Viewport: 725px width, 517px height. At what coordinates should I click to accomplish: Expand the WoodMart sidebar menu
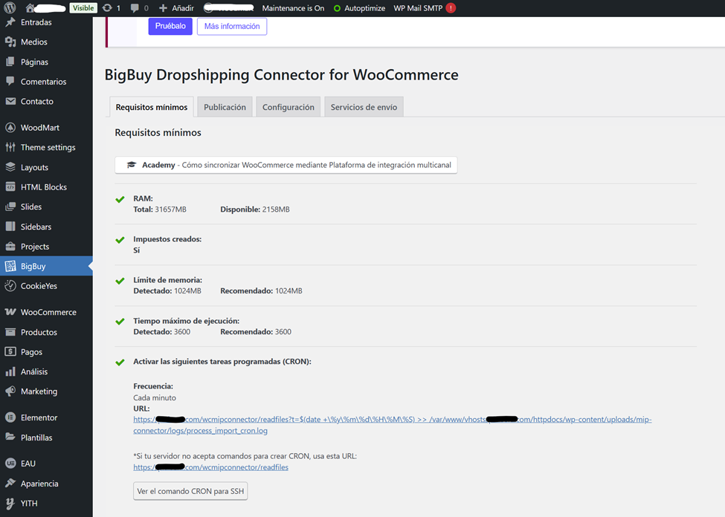40,128
